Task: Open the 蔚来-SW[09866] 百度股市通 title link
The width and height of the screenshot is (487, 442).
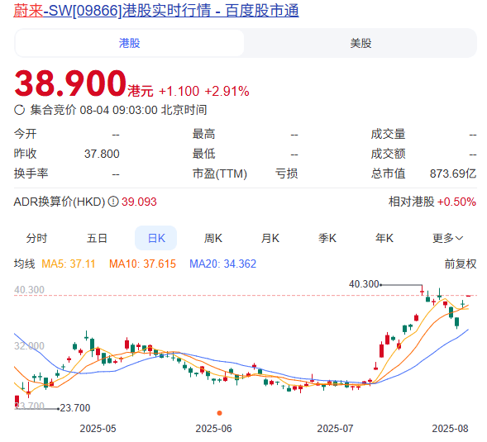Action: point(156,11)
